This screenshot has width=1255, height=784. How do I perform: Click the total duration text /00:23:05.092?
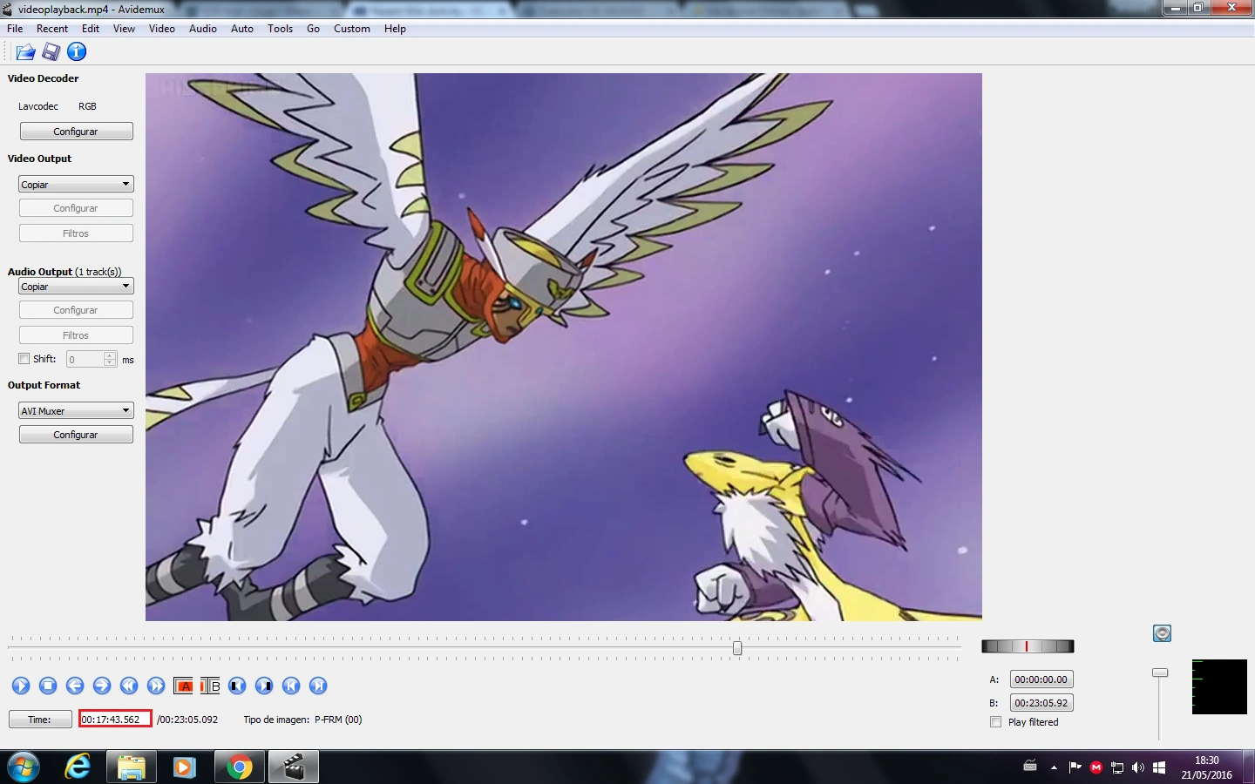(x=187, y=720)
